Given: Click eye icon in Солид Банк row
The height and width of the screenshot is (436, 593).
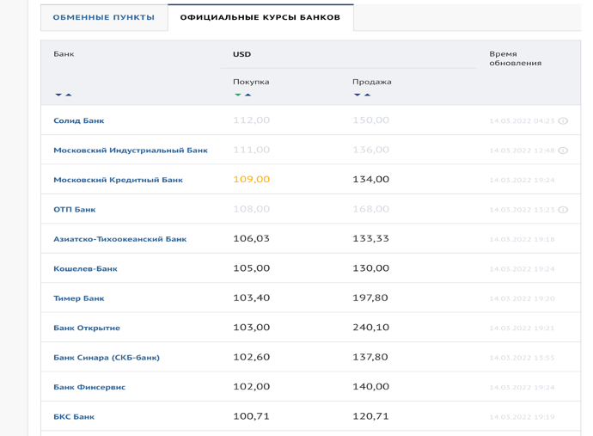Looking at the screenshot, I should [x=563, y=121].
